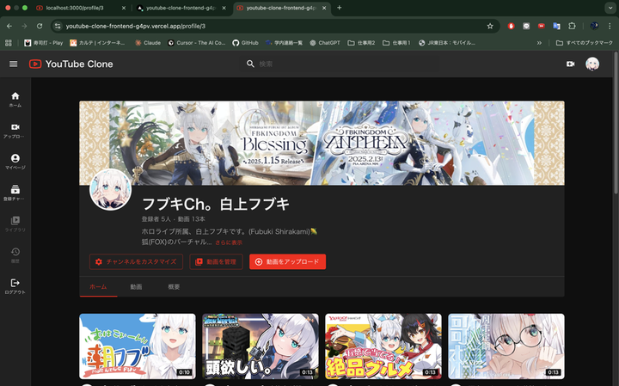Open the new tab plus button
Viewport: 619px width, 386px height.
[339, 8]
